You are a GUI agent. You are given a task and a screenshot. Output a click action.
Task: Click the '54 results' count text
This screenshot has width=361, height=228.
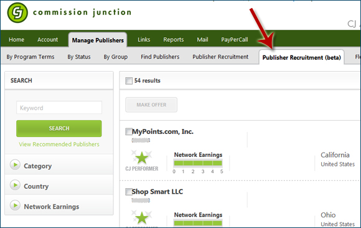[x=148, y=81]
